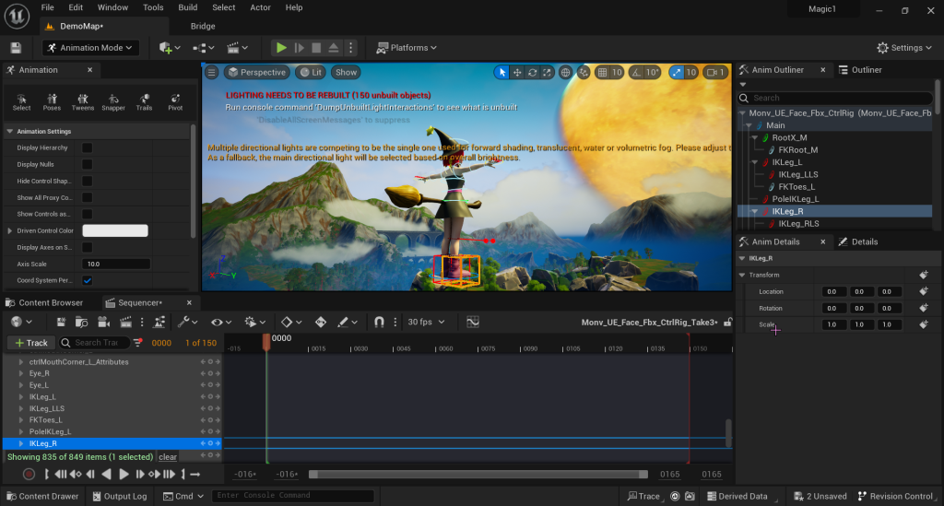Viewport: 944px width, 506px height.
Task: Open the Poses tool
Action: pos(52,101)
